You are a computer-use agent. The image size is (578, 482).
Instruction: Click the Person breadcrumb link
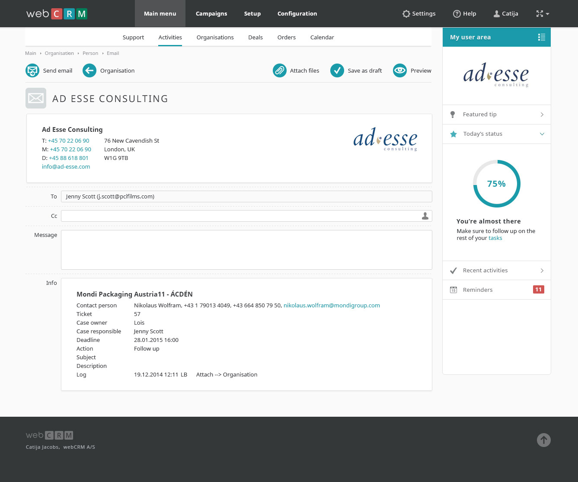point(90,53)
